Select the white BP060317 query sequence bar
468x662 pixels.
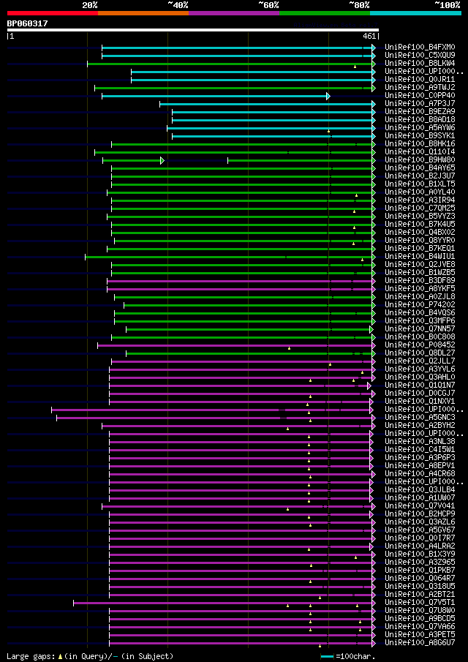click(193, 29)
